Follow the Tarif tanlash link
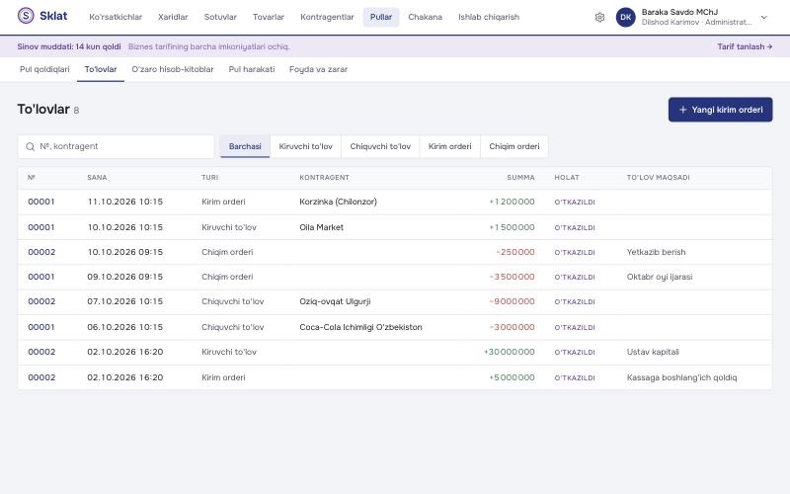Screen dimensions: 790x494 click(x=745, y=46)
